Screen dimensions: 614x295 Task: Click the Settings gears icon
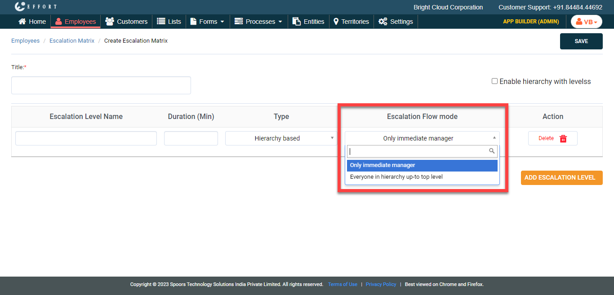[x=383, y=22]
